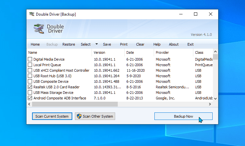Click the Scan Current System button
This screenshot has height=146, width=245.
tap(52, 116)
